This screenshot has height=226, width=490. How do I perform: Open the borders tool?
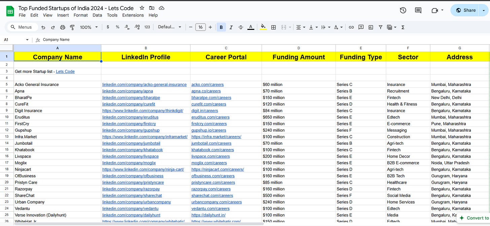(x=274, y=27)
